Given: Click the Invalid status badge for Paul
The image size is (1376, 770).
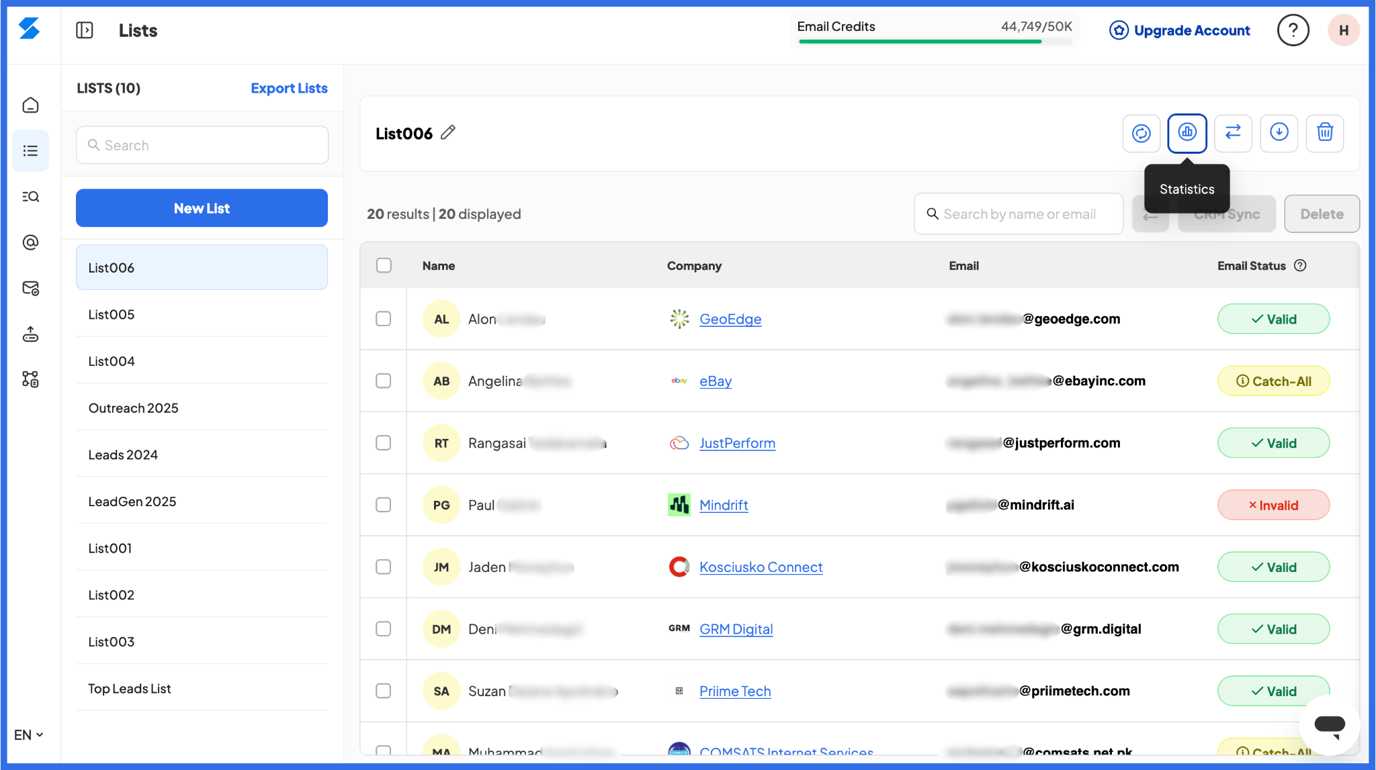Looking at the screenshot, I should click(x=1273, y=505).
